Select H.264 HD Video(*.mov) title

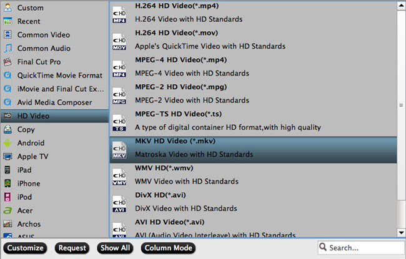[177, 33]
